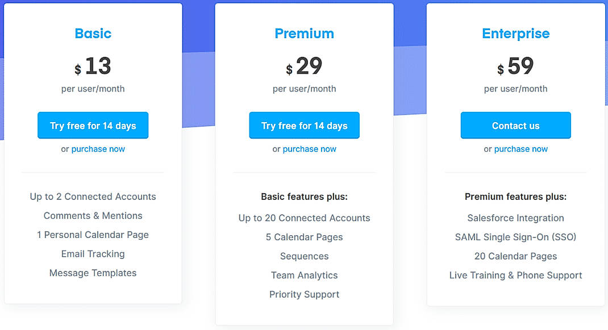
Task: Click the $13 price on the Basic card
Action: 93,66
